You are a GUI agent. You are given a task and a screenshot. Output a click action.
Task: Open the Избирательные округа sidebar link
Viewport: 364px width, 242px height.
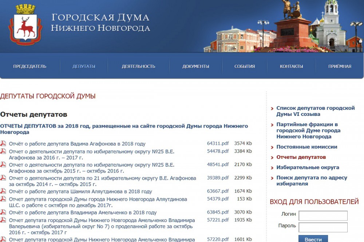coord(308,168)
